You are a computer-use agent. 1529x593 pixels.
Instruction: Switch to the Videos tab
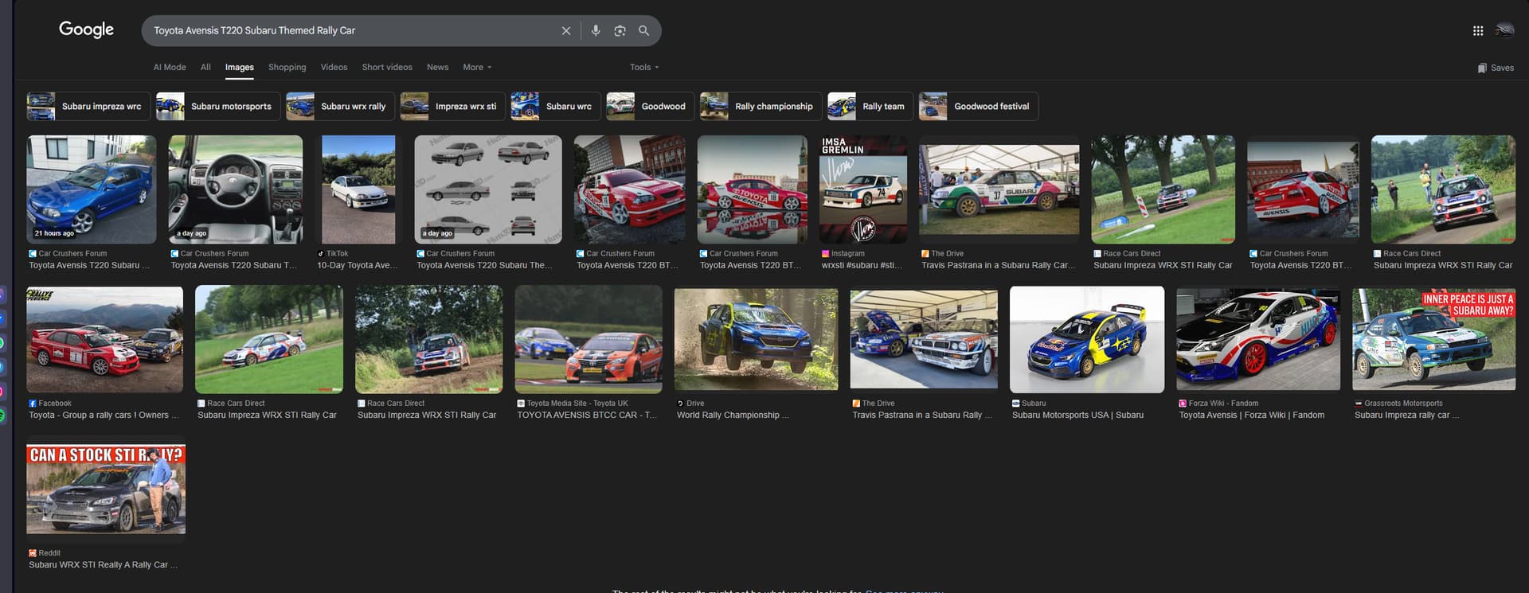click(334, 68)
